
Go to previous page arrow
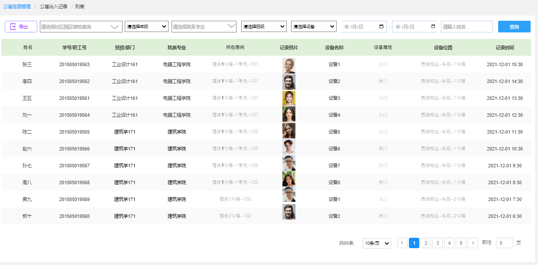[402, 243]
